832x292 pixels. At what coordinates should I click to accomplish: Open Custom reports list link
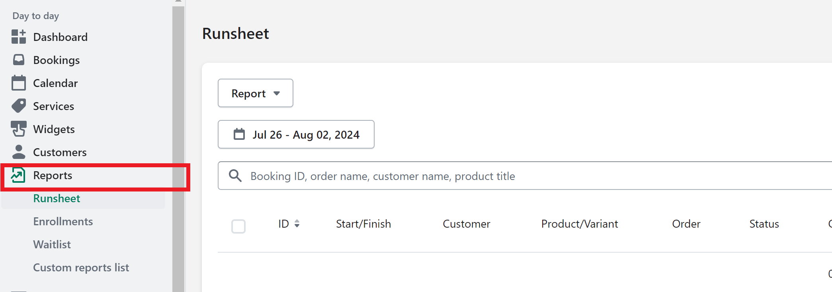point(81,267)
